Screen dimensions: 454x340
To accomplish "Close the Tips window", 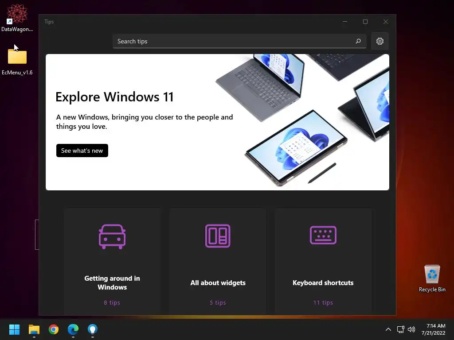I will (385, 22).
